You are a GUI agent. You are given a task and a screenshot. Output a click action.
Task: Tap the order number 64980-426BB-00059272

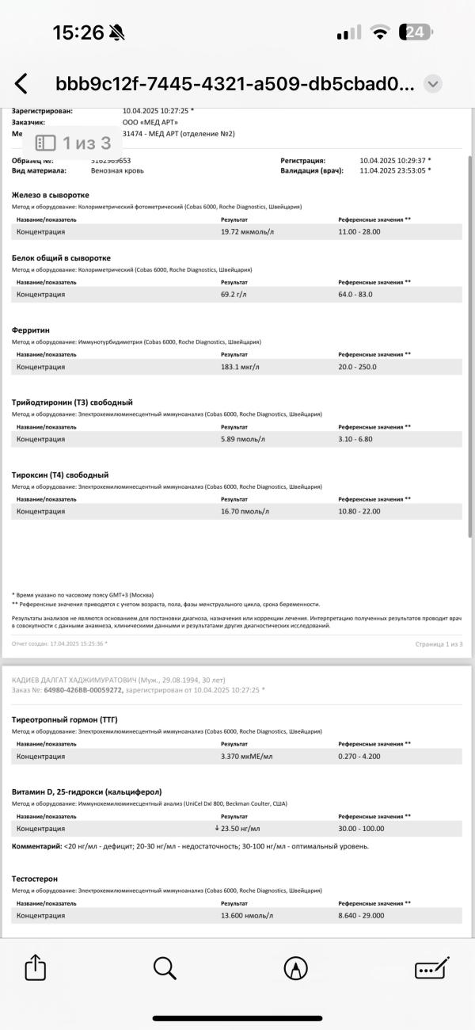[x=84, y=690]
